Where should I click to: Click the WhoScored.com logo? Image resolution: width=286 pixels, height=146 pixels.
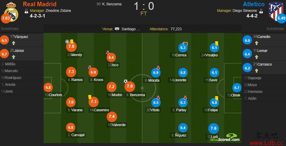pos(225,138)
